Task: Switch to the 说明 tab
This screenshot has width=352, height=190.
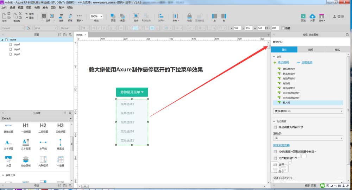Action: pyautogui.click(x=310, y=50)
